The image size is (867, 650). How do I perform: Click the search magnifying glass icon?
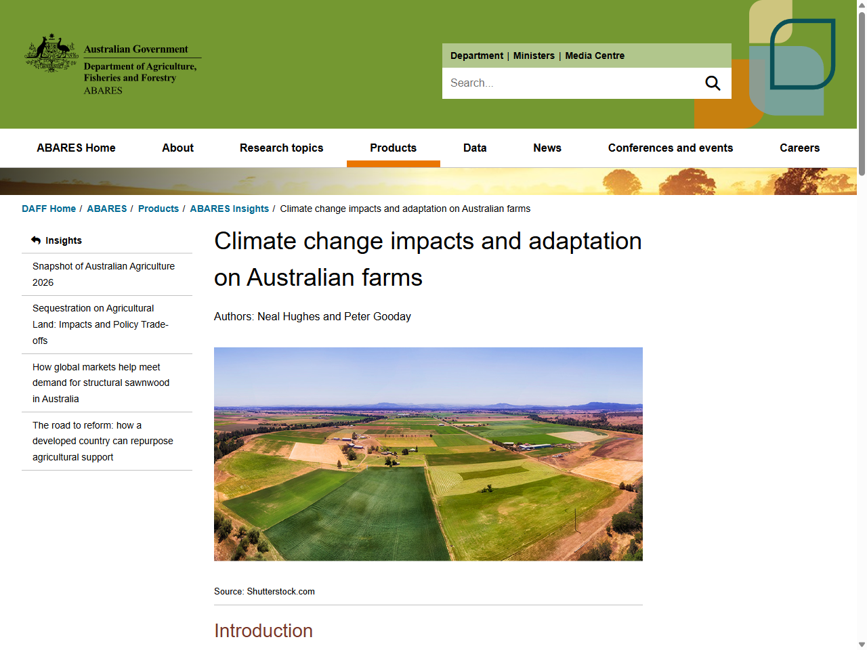point(713,83)
